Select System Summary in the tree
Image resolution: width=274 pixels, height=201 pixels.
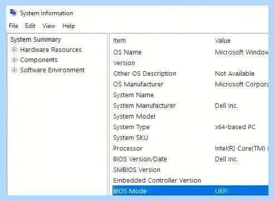[36, 40]
